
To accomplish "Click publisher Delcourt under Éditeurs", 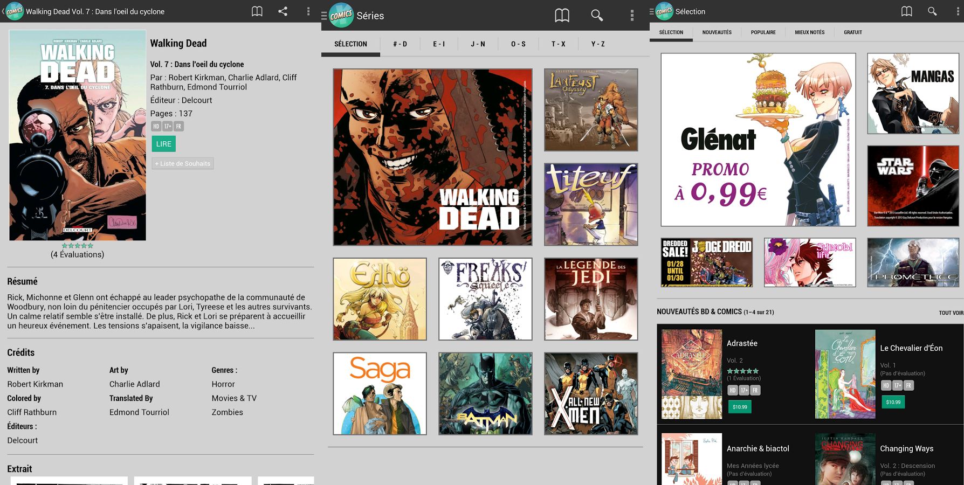I will (x=23, y=440).
